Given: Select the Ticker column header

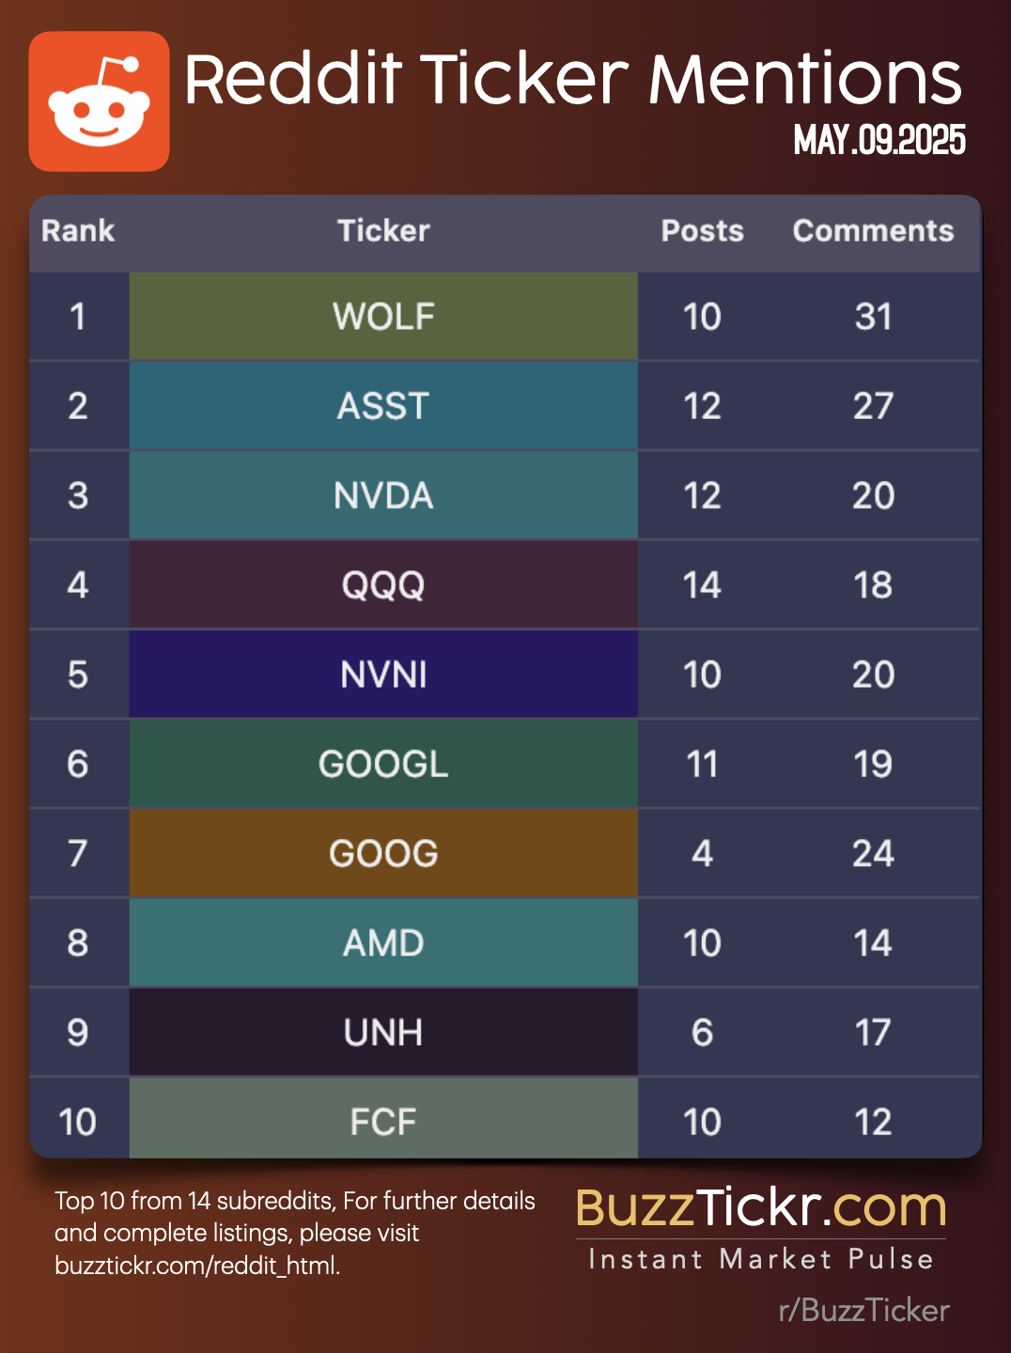Looking at the screenshot, I should (383, 231).
